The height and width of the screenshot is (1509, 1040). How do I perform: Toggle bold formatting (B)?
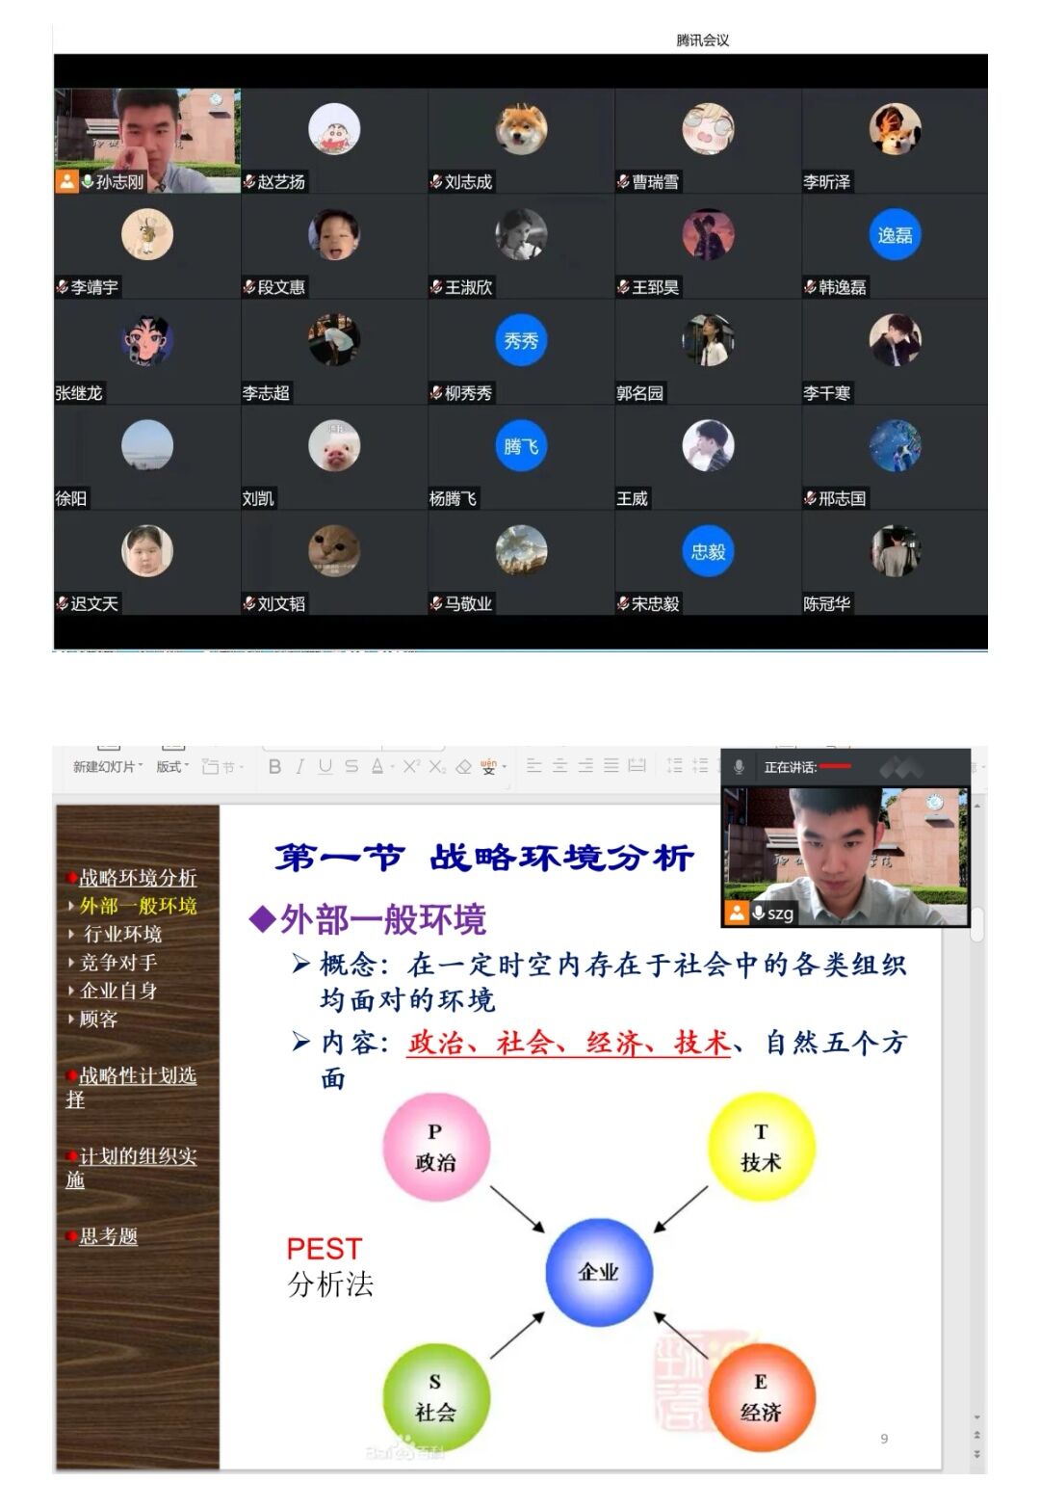coord(275,767)
